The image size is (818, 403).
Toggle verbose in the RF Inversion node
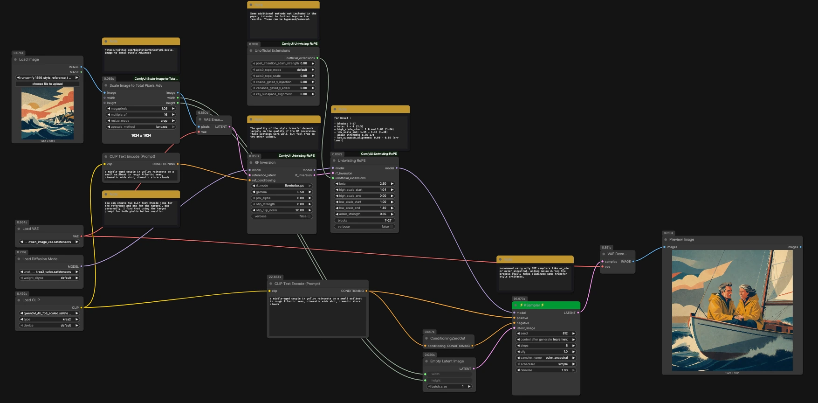282,216
